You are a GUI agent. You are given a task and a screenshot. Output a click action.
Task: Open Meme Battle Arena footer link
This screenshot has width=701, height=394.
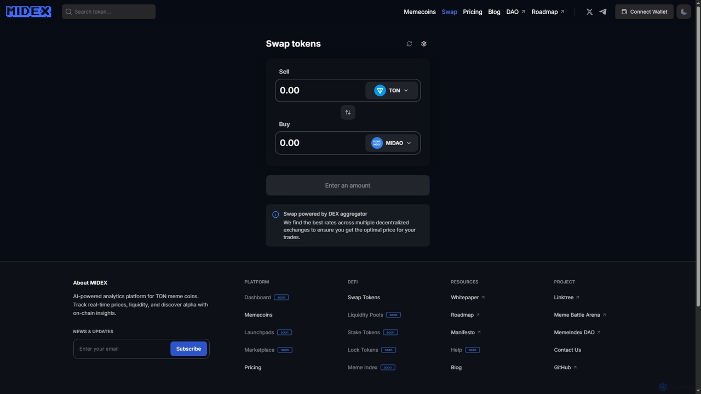[x=580, y=315]
